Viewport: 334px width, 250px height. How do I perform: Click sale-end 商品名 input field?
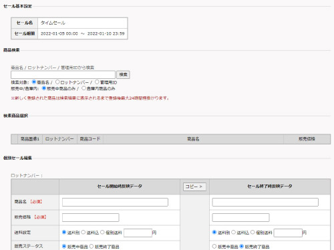pos(265,202)
